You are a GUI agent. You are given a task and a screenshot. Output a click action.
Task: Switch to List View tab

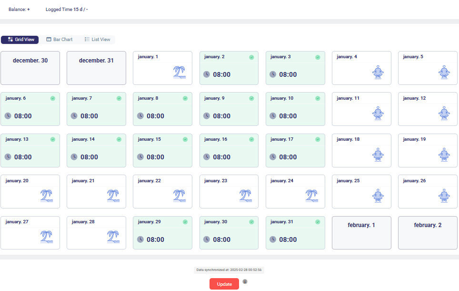click(97, 40)
